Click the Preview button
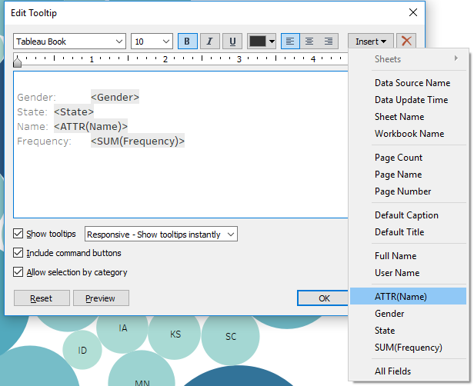Screen dimensions: 474x386 click(x=101, y=298)
